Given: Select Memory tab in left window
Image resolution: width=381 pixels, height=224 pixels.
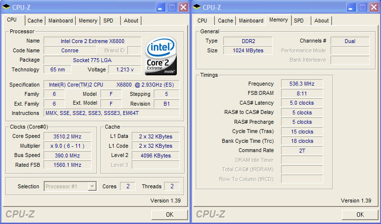Looking at the screenshot, I should click(88, 21).
